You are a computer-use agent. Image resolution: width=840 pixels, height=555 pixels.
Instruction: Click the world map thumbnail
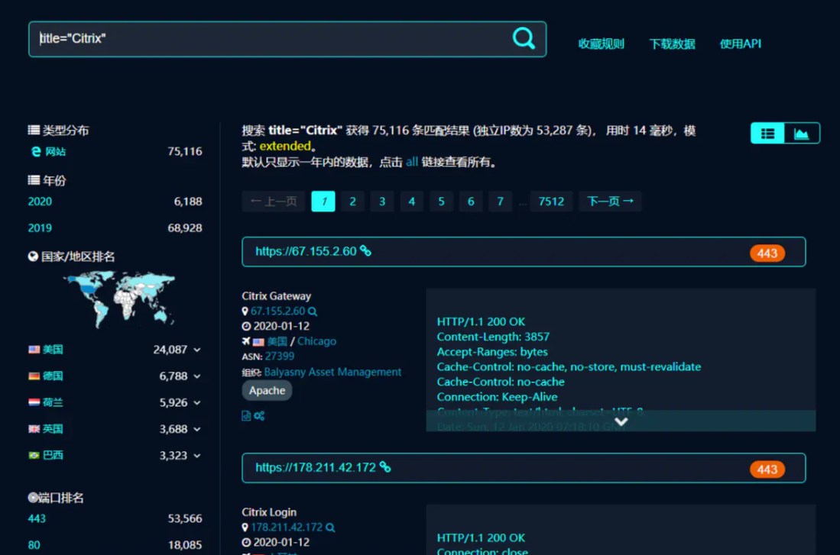pyautogui.click(x=119, y=299)
